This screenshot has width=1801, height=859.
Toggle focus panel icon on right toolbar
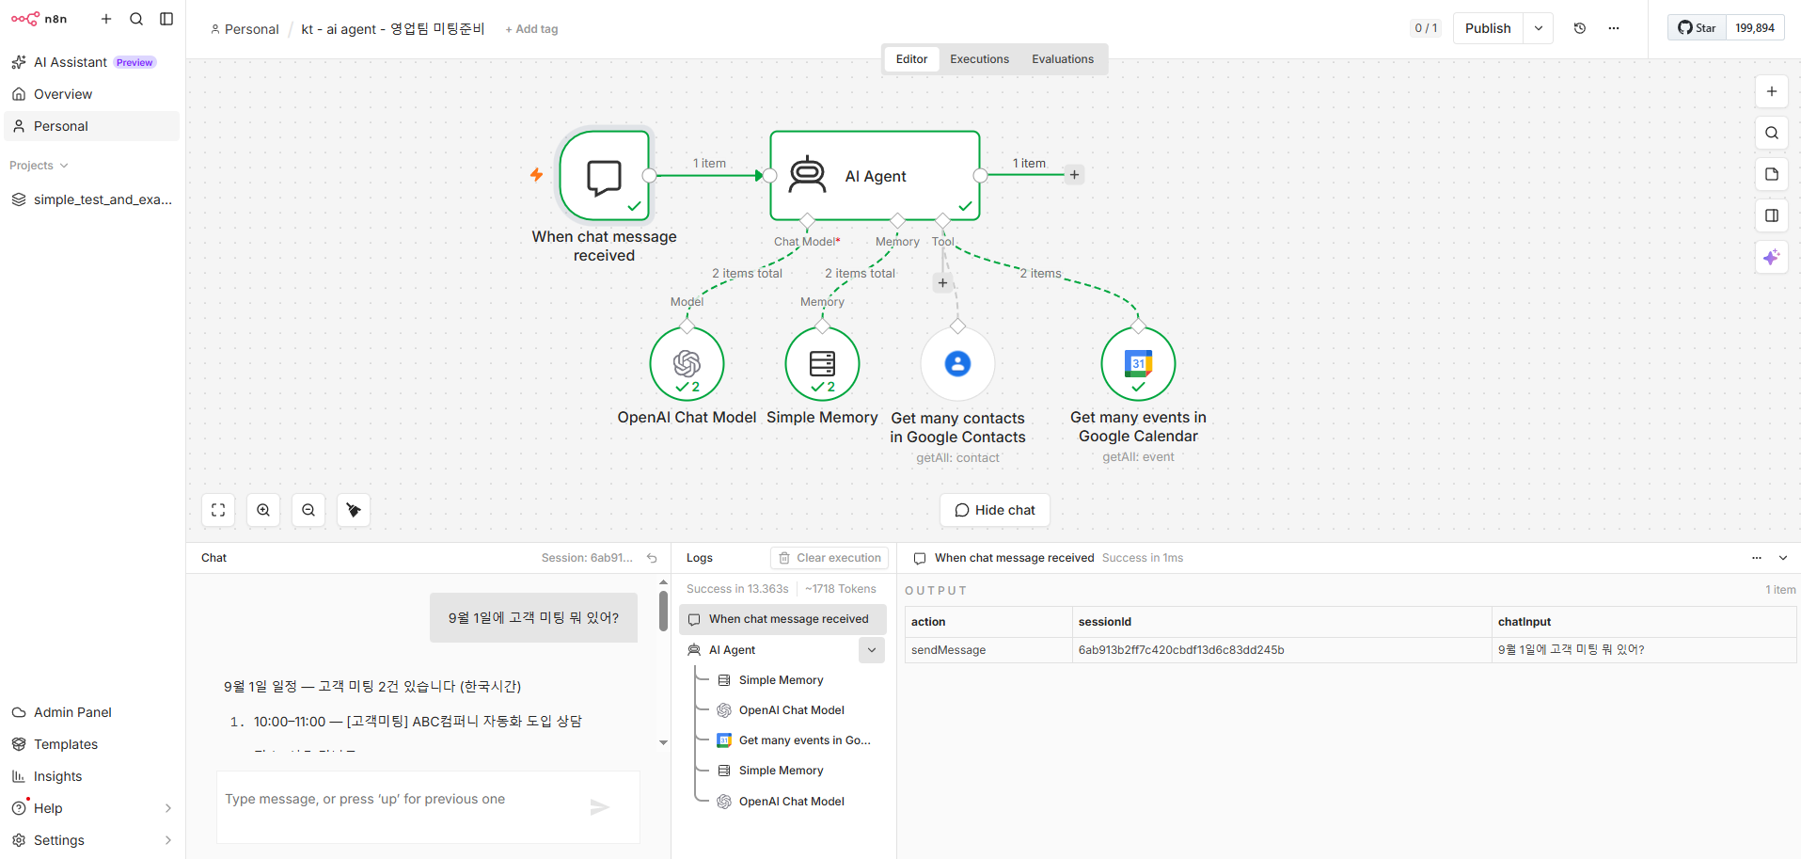pyautogui.click(x=1772, y=215)
